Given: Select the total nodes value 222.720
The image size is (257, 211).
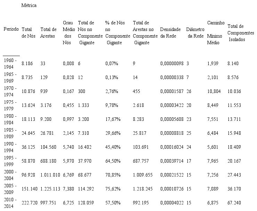Looking at the screenshot, I should coord(29,203).
